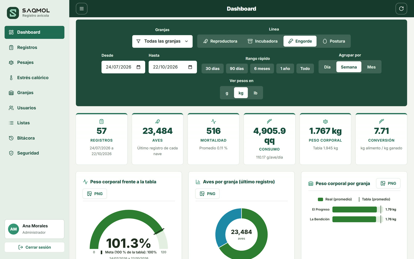The image size is (414, 259).
Task: Open the Usuarios page
Action: coord(34,108)
